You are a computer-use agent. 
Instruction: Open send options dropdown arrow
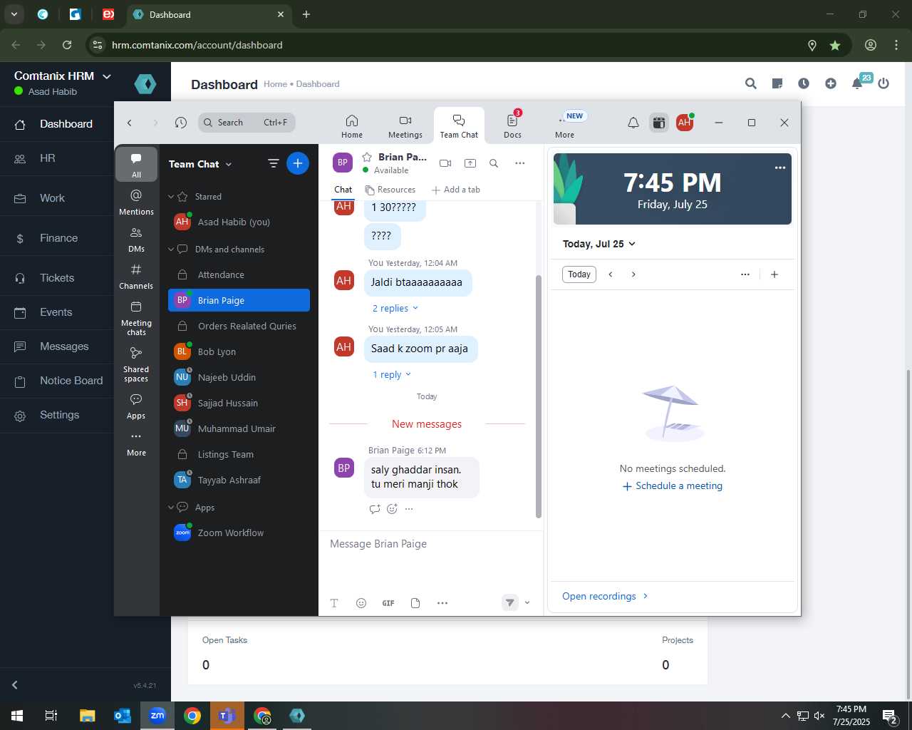[x=527, y=603]
